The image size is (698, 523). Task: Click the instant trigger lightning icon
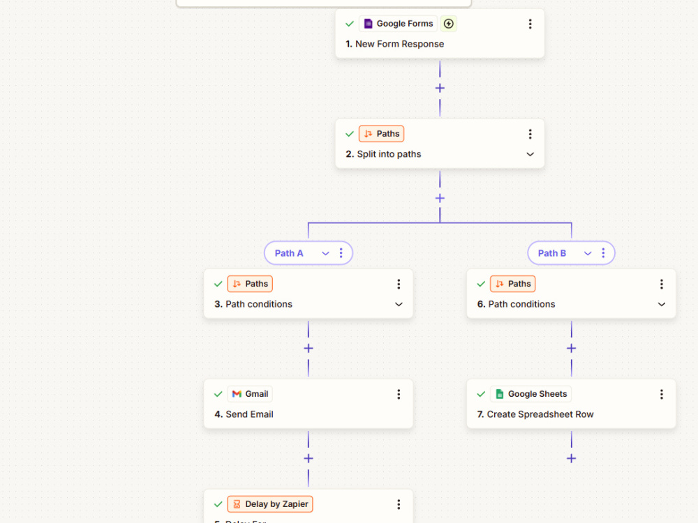449,24
